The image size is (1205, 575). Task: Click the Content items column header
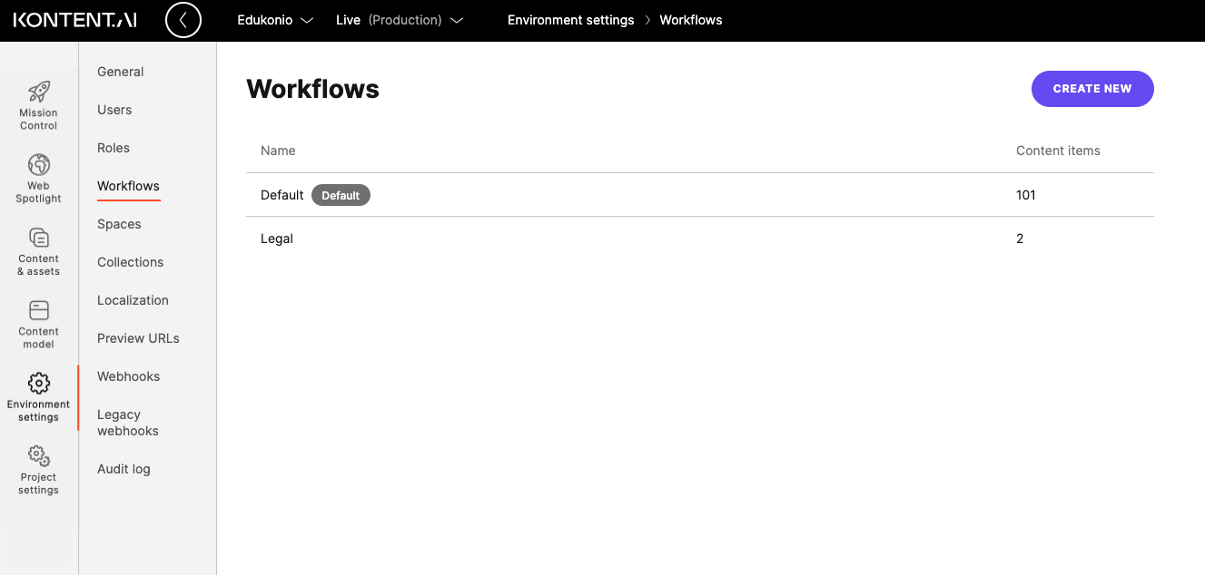(1058, 150)
